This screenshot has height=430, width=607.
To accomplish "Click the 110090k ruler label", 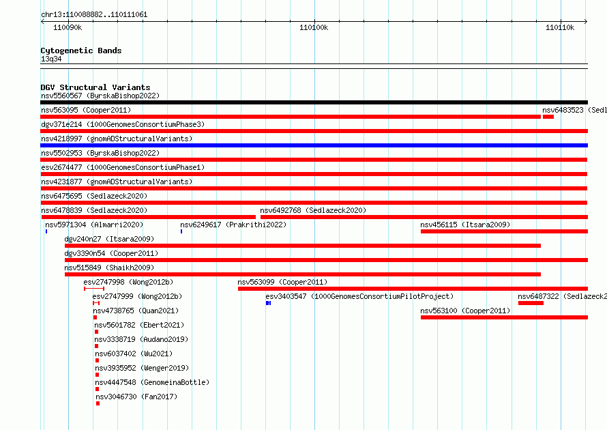I will (68, 27).
